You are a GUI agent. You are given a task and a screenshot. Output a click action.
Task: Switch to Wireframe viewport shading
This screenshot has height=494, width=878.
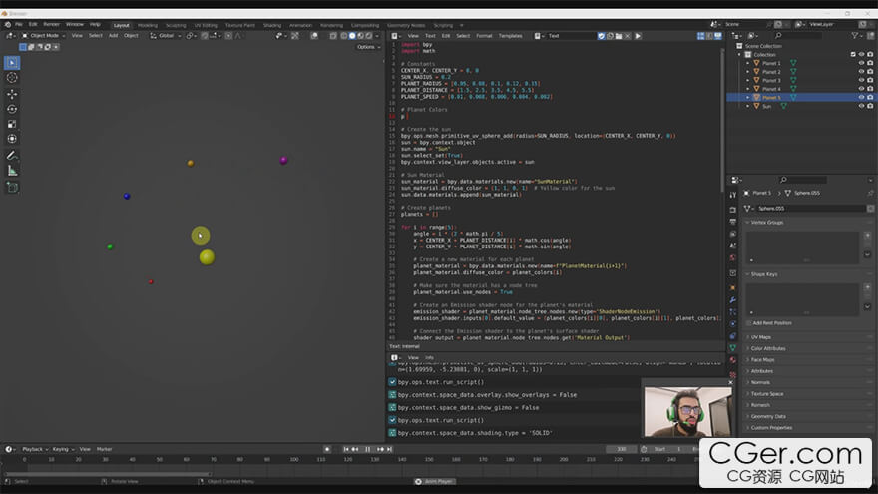coord(344,36)
